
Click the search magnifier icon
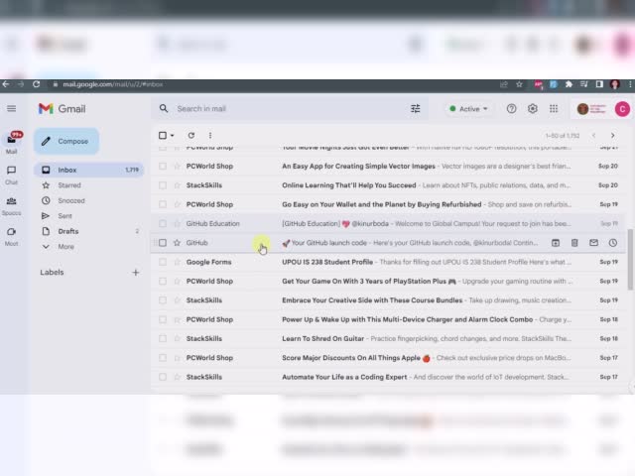point(164,108)
